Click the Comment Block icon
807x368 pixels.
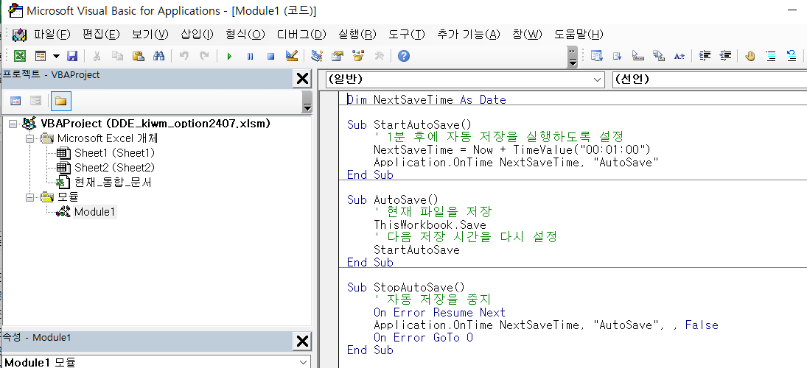(x=771, y=56)
